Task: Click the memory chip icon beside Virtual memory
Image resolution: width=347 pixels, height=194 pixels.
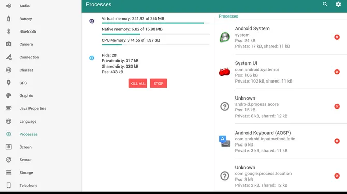Action: (x=91, y=21)
